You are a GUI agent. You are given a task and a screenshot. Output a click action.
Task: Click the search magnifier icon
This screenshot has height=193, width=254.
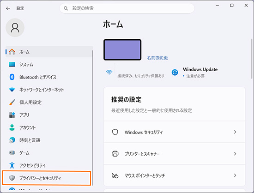click(x=66, y=8)
